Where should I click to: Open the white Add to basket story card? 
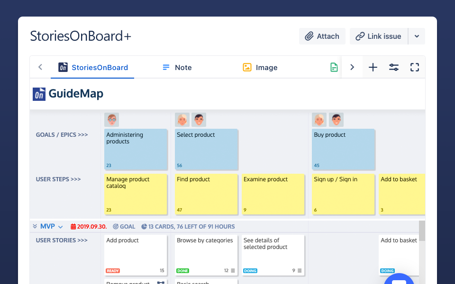point(399,255)
